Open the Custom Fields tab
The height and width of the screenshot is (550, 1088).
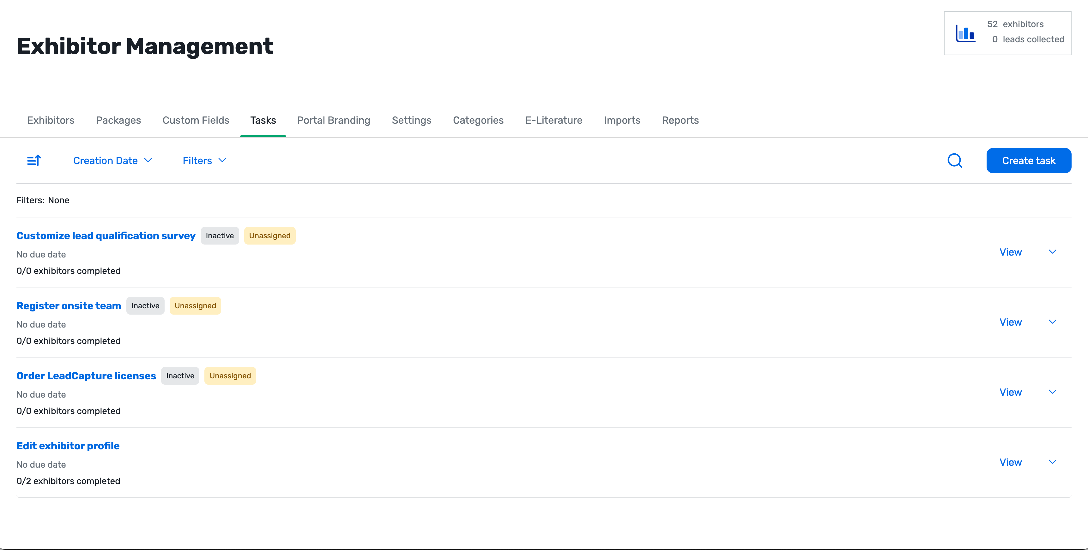point(196,120)
